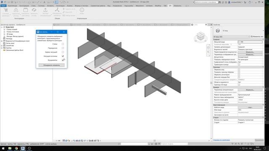Image resolution: width=269 pixels, height=151 pixels.
Task: Click the text A icon in quick access toolbar
Action: click(44, 2)
